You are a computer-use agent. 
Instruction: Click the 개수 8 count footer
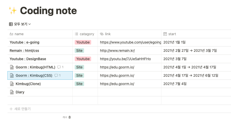click(x=67, y=117)
